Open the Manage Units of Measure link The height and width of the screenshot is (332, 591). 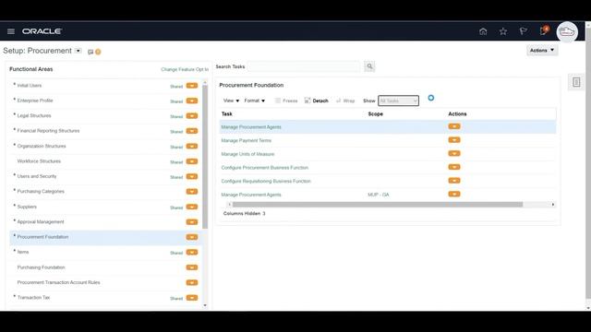247,154
